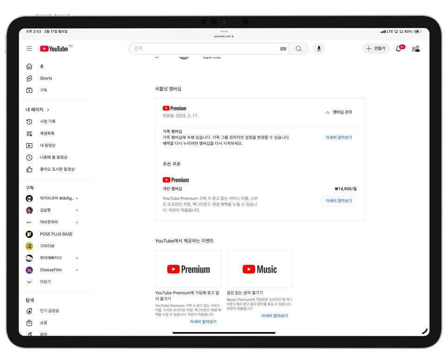Screen dimensions: 448x364
Task: Open the YouTube Premium event thumbnail
Action: 188,269
